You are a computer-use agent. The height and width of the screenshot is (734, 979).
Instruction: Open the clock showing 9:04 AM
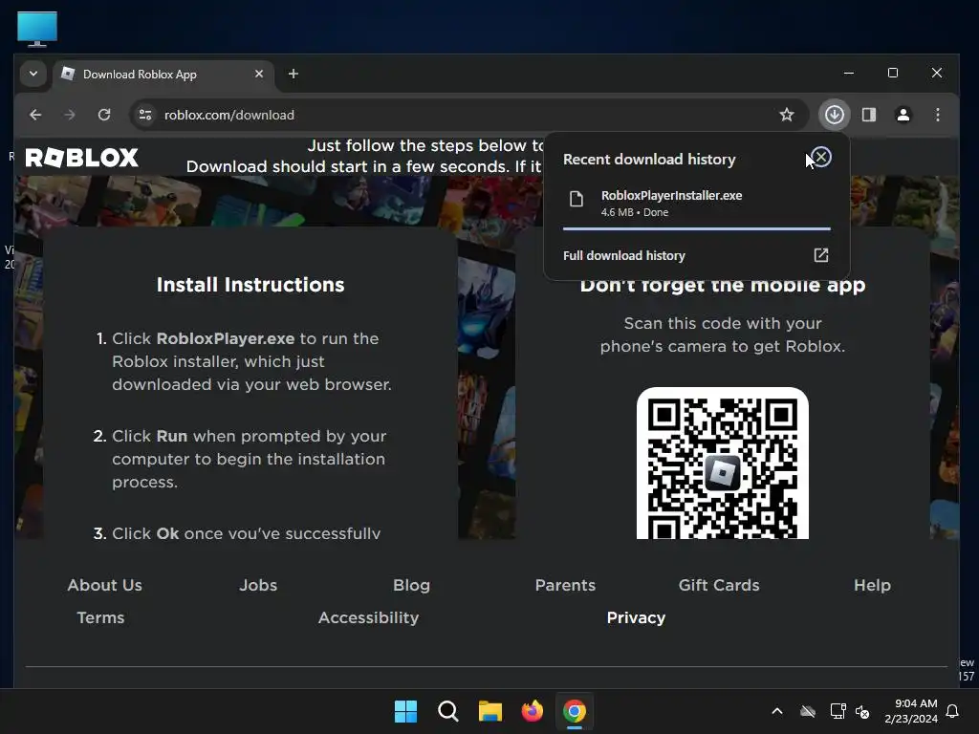(x=911, y=711)
